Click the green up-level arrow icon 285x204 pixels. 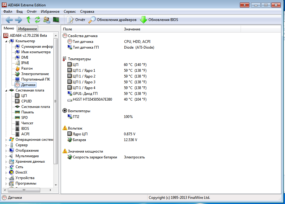click(28, 19)
